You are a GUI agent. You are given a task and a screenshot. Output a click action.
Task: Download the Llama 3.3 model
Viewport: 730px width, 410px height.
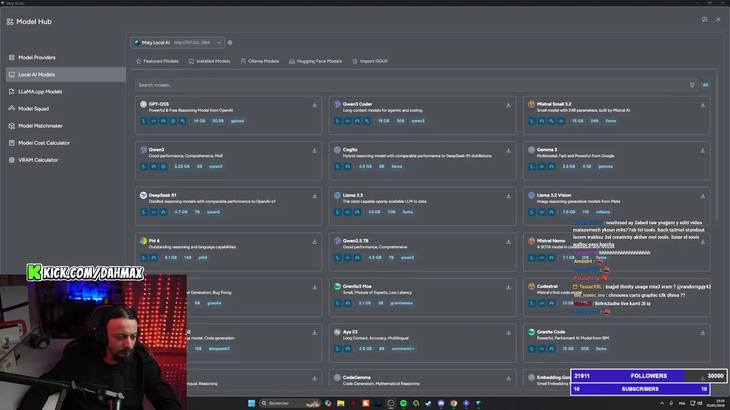click(x=509, y=196)
